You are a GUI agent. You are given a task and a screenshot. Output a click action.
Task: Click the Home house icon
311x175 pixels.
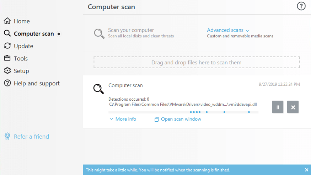click(x=7, y=21)
